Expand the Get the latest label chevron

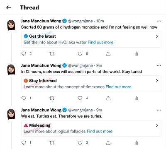(157, 36)
